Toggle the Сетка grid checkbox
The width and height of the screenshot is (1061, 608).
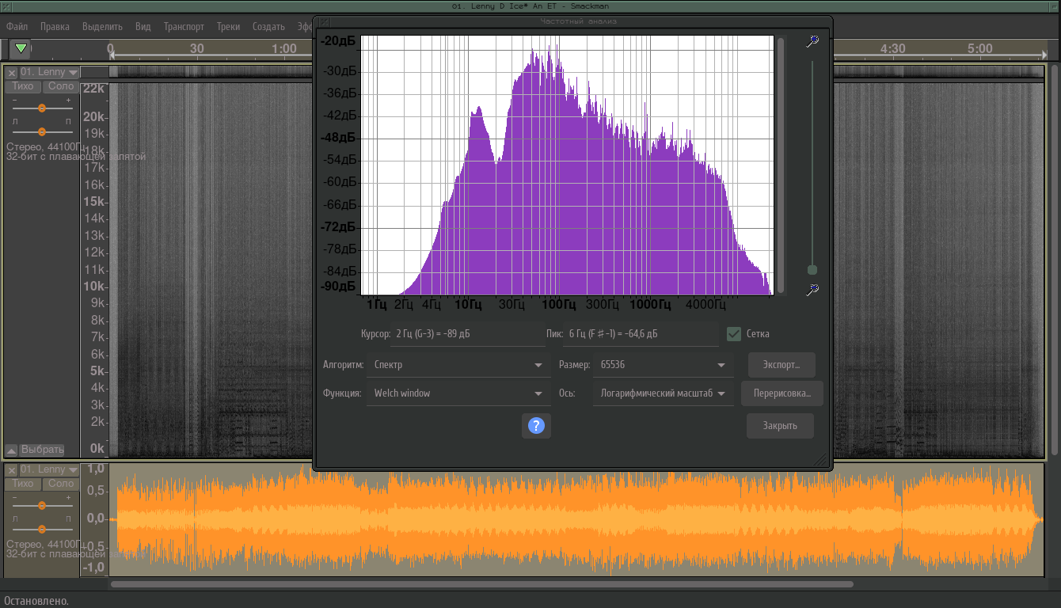734,334
